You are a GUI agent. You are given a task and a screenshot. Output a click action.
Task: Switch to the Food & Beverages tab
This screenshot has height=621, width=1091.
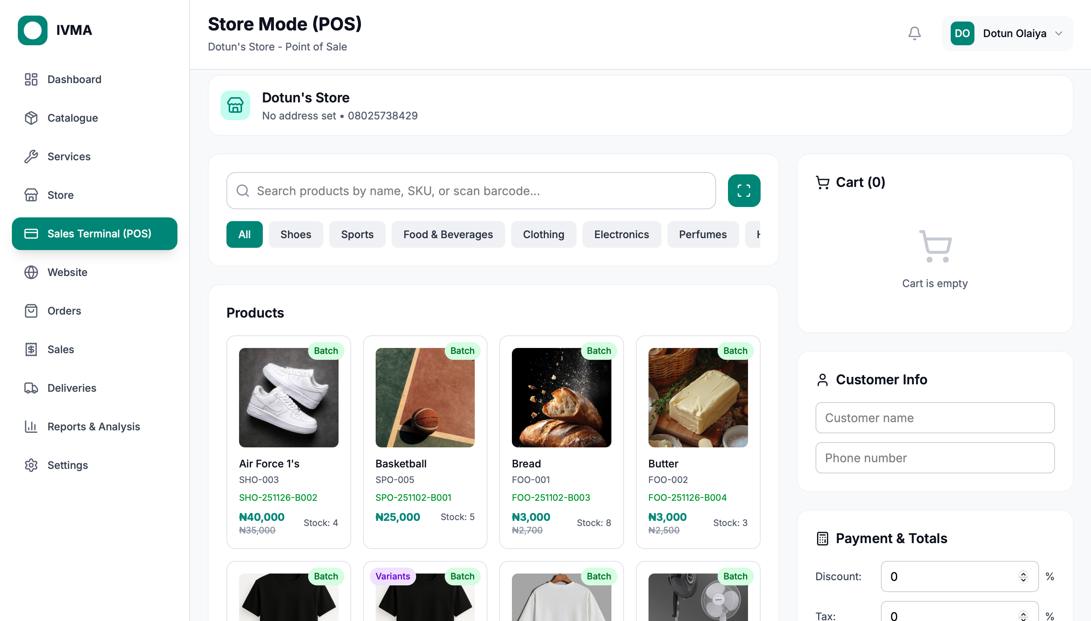(448, 234)
